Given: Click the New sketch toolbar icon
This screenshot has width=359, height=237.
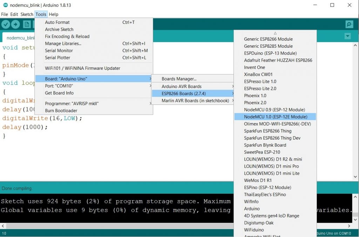Looking at the screenshot, I should [27, 24].
